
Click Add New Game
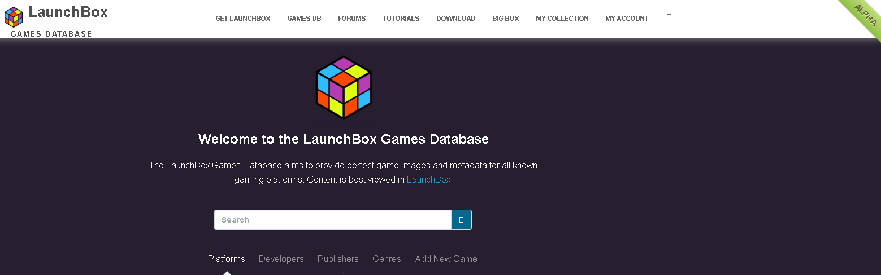pyautogui.click(x=446, y=259)
